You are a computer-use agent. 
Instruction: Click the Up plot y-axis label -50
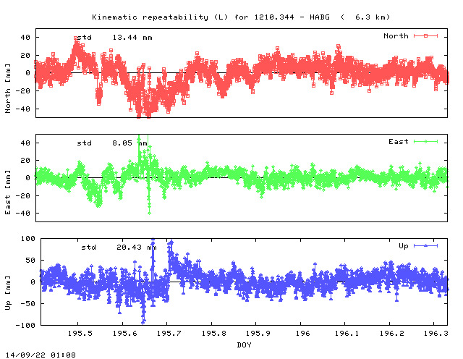28,304
